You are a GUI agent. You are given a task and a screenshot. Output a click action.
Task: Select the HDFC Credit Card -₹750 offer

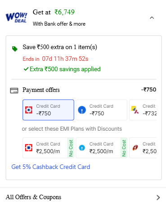[x=48, y=110]
